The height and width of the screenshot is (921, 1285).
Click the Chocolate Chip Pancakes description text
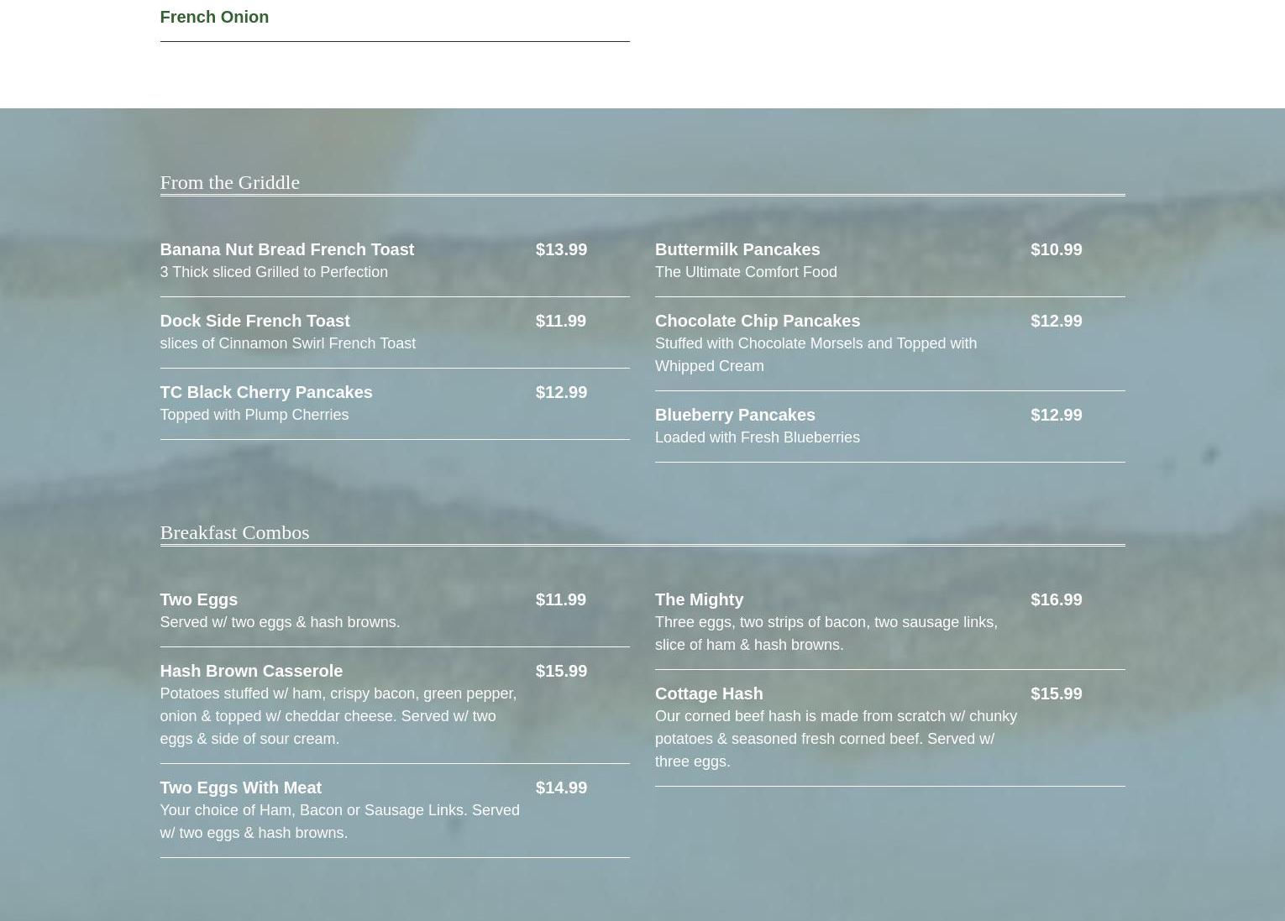815,354
